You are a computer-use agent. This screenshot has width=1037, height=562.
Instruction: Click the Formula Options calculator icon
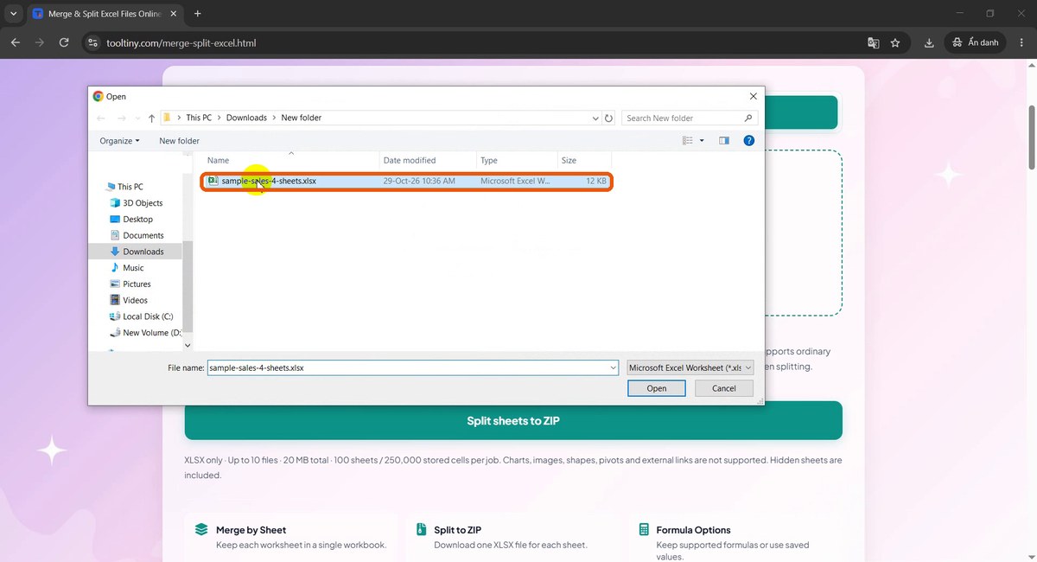pos(644,530)
